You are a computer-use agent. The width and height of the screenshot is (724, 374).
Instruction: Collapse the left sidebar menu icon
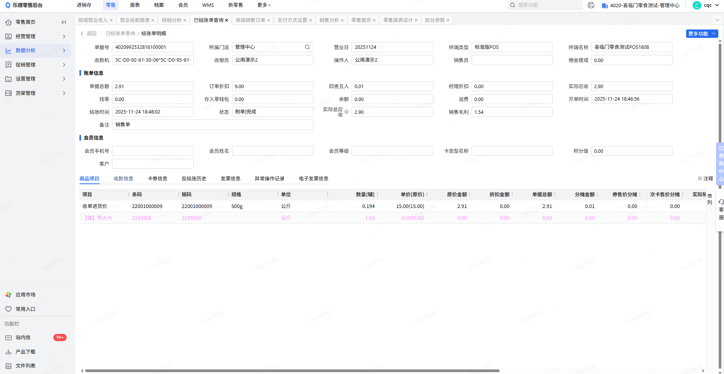click(x=64, y=22)
